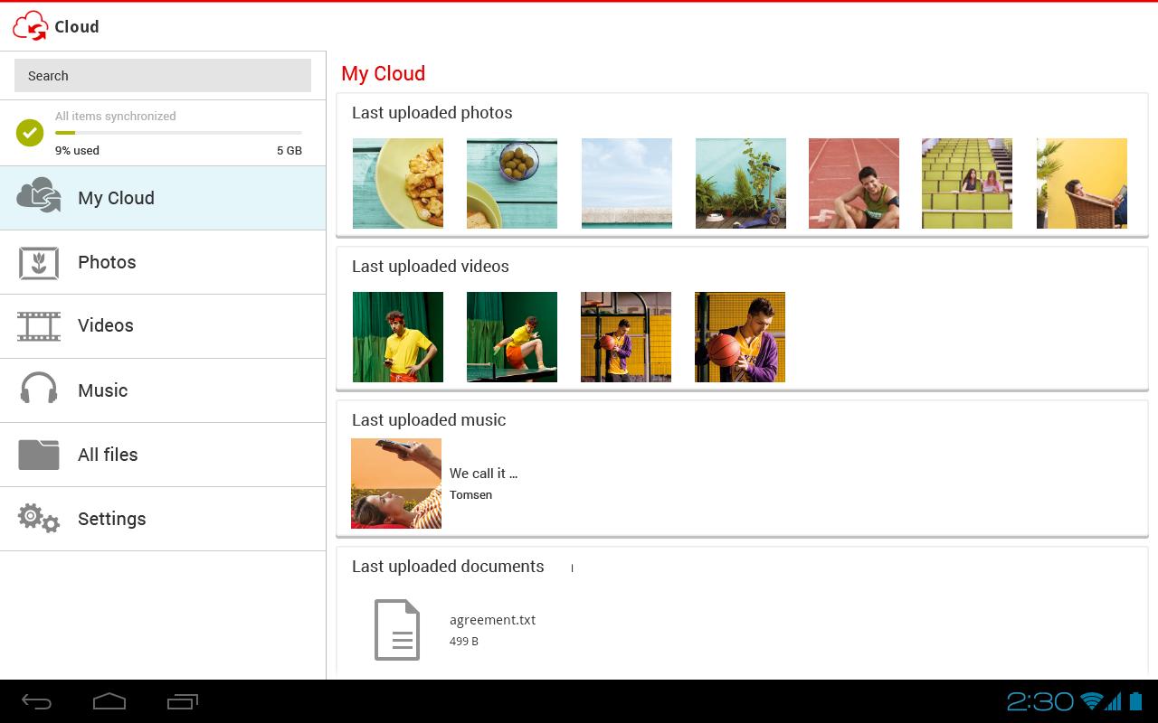Click the Music headphones icon

[x=37, y=390]
